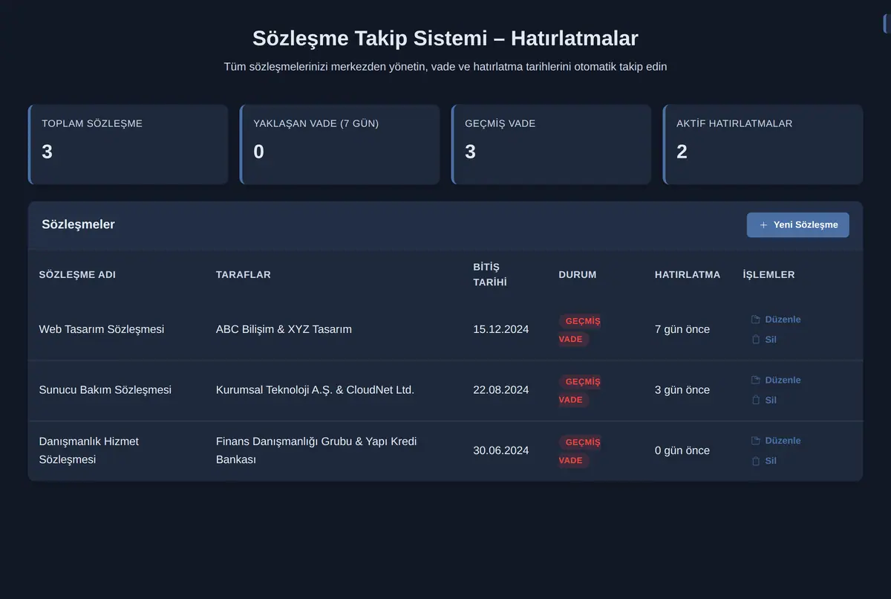Edit the Web Tasarım Sözleşmesi row
This screenshot has height=599, width=891.
click(776, 320)
